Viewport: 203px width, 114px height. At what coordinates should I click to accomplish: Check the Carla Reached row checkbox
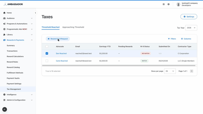tap(47, 61)
